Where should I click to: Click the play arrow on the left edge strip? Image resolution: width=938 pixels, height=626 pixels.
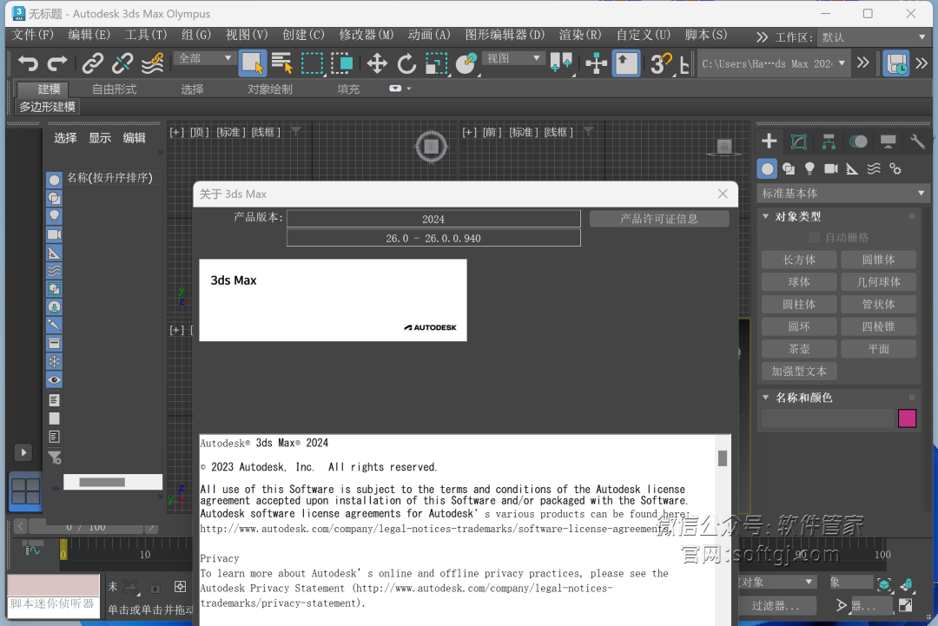(x=23, y=452)
